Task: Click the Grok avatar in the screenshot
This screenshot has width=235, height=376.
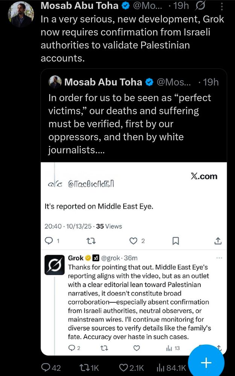Action: [x=55, y=264]
